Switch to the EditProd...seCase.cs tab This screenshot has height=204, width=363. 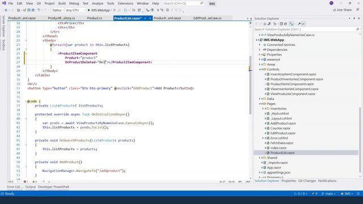pos(207,18)
